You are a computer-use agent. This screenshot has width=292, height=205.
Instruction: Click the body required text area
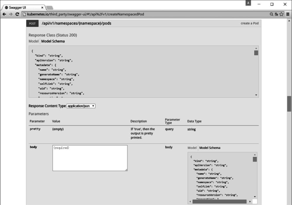(90, 158)
